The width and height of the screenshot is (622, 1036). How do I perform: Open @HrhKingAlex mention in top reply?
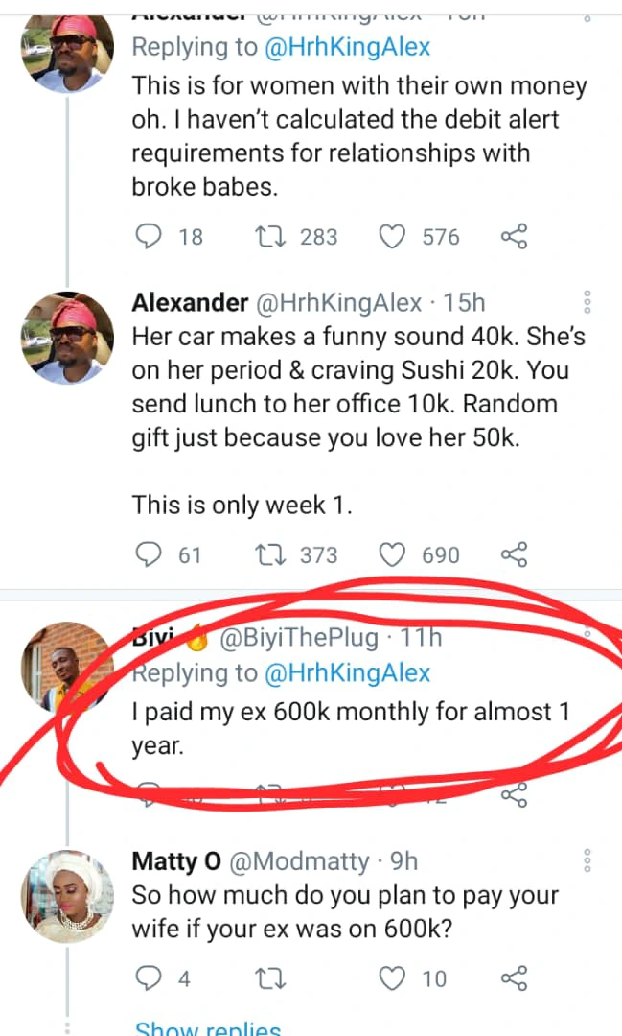(347, 47)
